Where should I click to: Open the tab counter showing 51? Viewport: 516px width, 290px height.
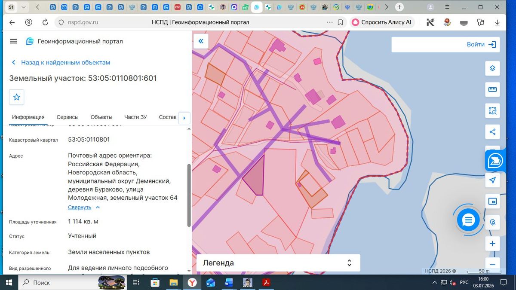11,7
